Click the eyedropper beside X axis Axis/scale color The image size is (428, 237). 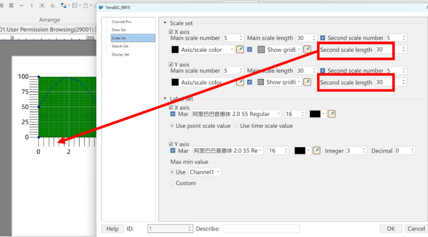(240, 50)
